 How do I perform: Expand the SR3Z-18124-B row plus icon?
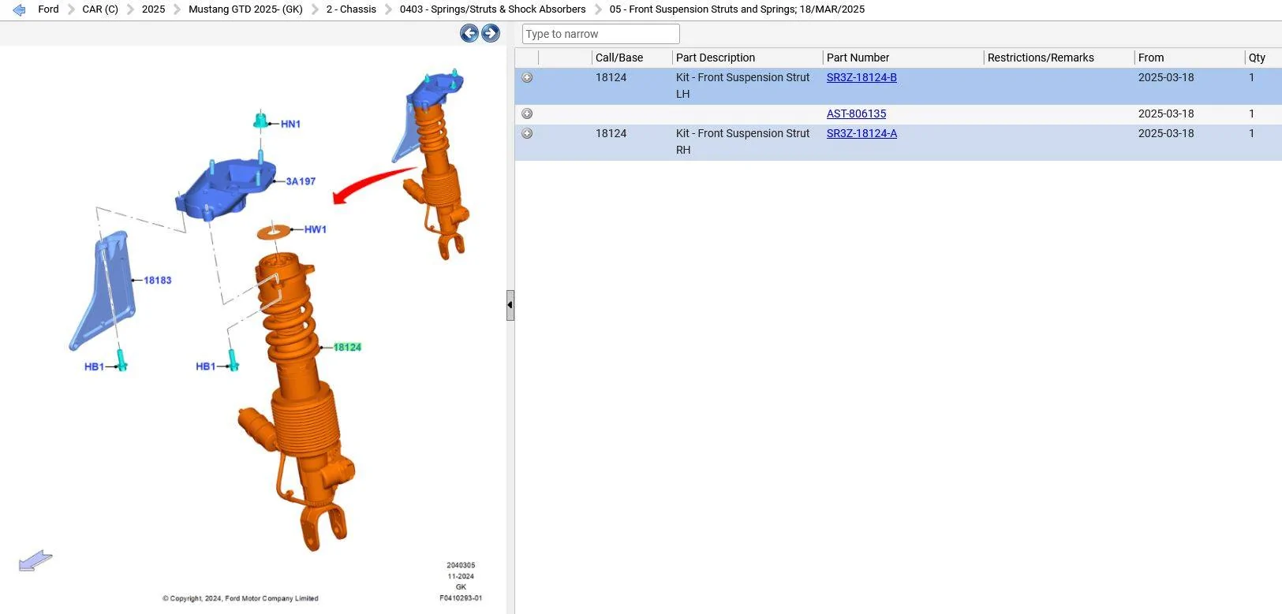tap(527, 77)
